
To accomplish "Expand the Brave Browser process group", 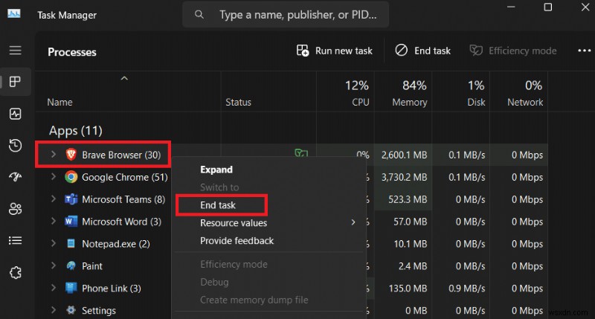I will pyautogui.click(x=53, y=154).
